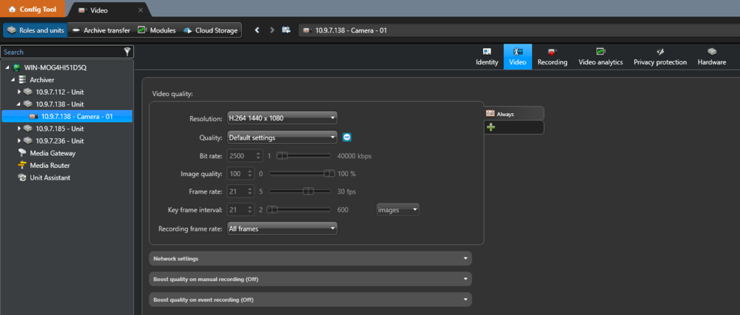Open the Resolution dropdown
Screen dimensions: 740x315
tap(282, 118)
